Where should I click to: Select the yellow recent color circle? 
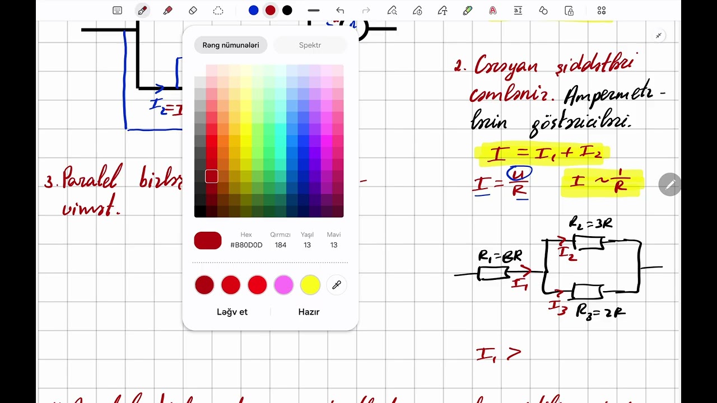(310, 285)
